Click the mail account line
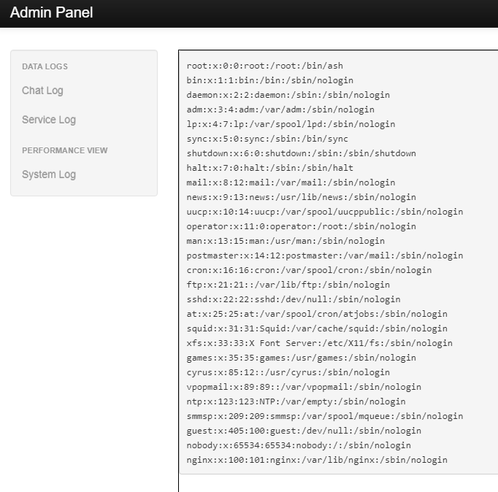498x492 pixels. [x=291, y=182]
